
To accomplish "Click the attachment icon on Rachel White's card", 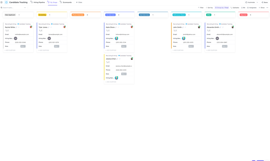I will tap(16, 27).
